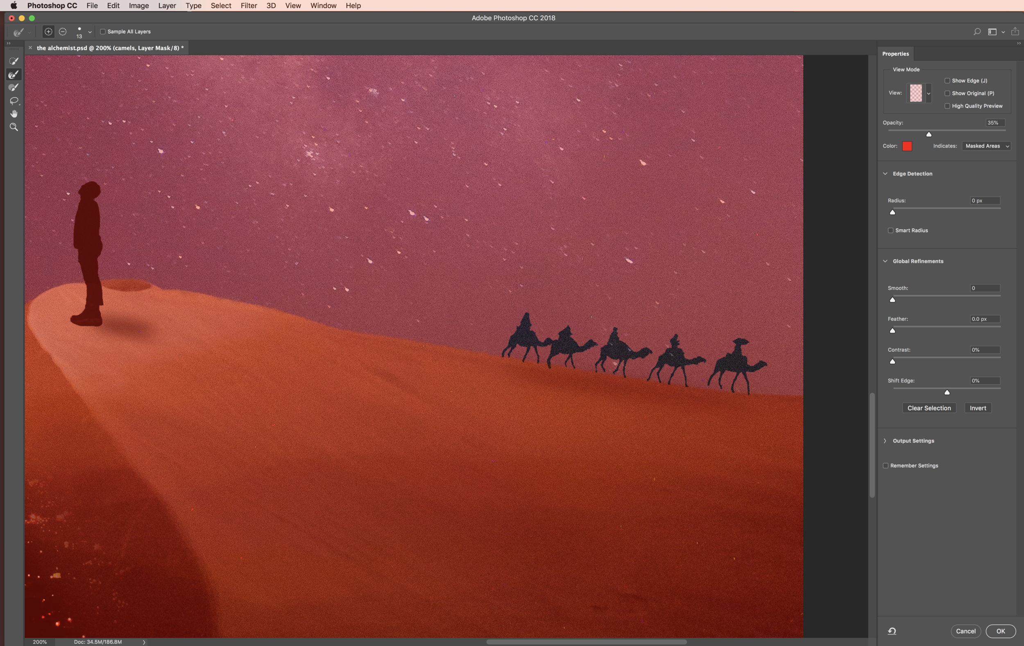Viewport: 1024px width, 646px height.
Task: Open the Apple menu
Action: 14,5
